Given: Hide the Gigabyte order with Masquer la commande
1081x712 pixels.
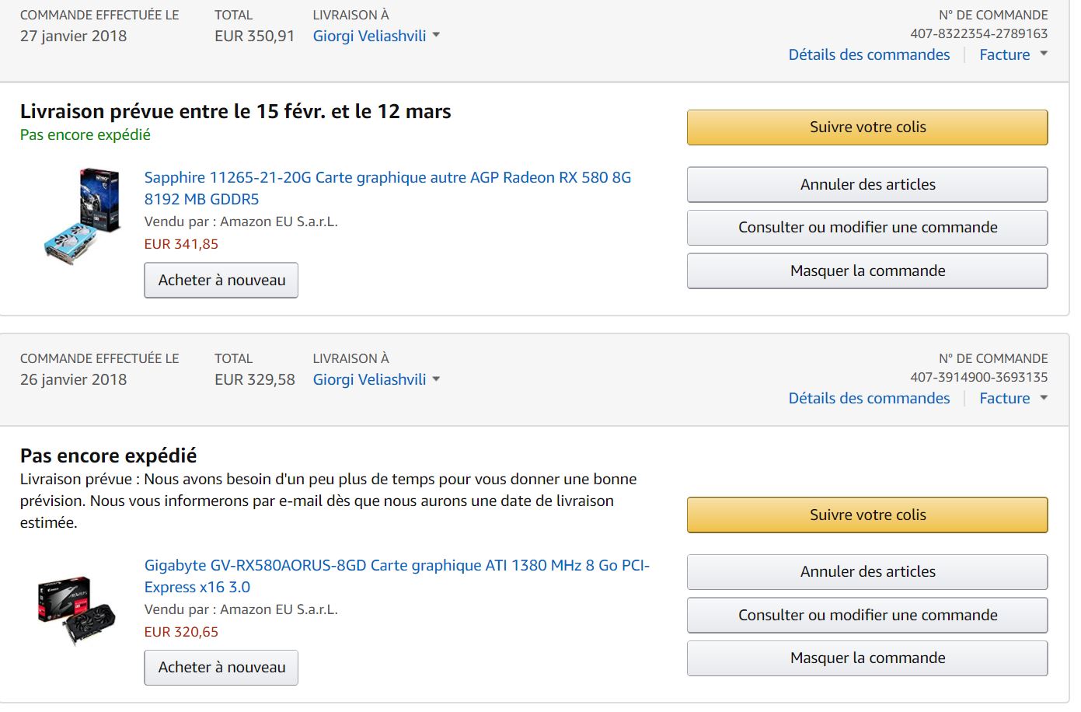Looking at the screenshot, I should (x=867, y=658).
